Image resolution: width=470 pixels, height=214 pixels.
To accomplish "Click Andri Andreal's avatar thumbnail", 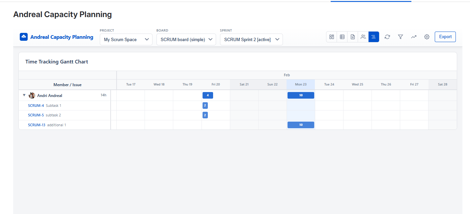I will [x=32, y=95].
